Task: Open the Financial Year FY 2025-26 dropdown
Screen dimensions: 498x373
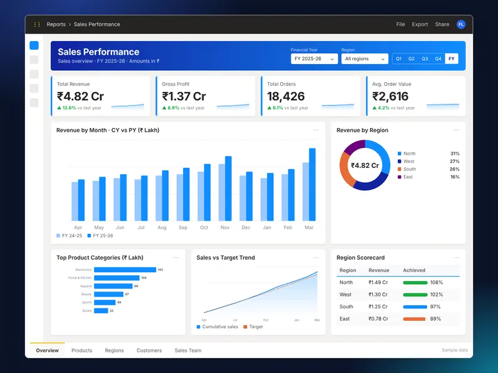Action: tap(314, 58)
